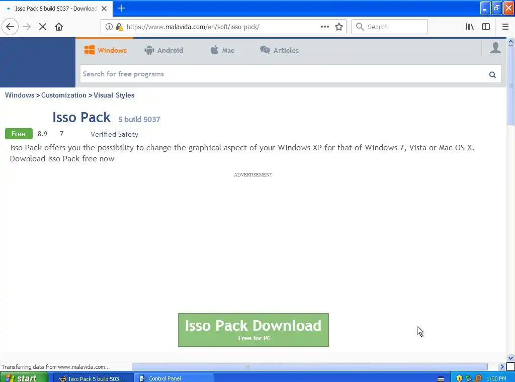Switch to Control Panel taskbar window
The height and width of the screenshot is (382, 515).
(x=174, y=378)
